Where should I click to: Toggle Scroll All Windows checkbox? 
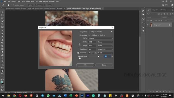pos(14,5)
